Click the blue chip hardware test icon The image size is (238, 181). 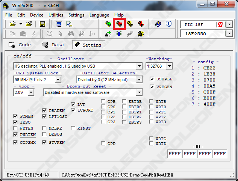[x=119, y=34]
